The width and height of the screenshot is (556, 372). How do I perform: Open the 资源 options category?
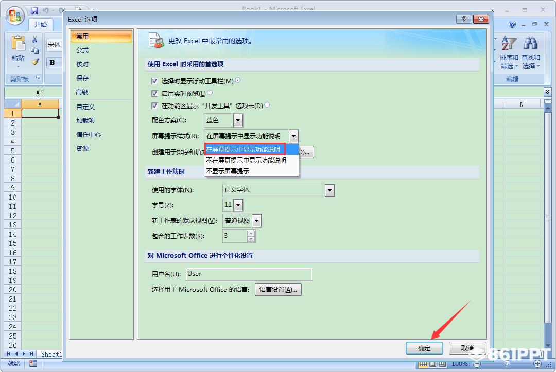[x=101, y=149]
